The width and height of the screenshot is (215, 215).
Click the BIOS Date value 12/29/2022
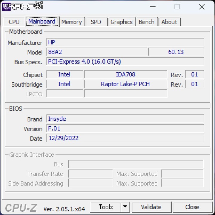tap(125, 138)
